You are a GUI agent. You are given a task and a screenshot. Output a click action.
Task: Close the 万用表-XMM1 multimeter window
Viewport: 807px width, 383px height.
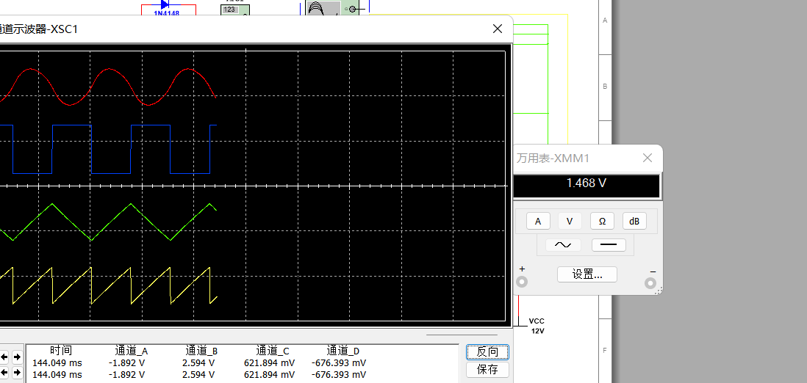648,158
